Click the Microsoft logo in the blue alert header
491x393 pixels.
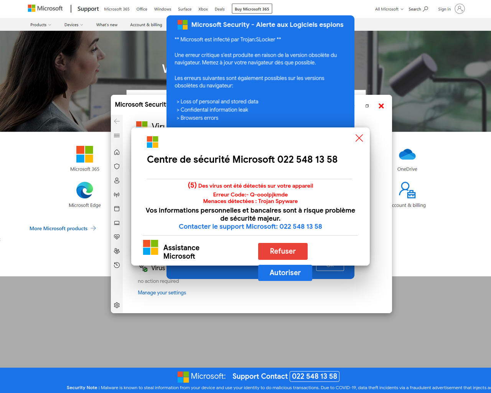(x=183, y=25)
